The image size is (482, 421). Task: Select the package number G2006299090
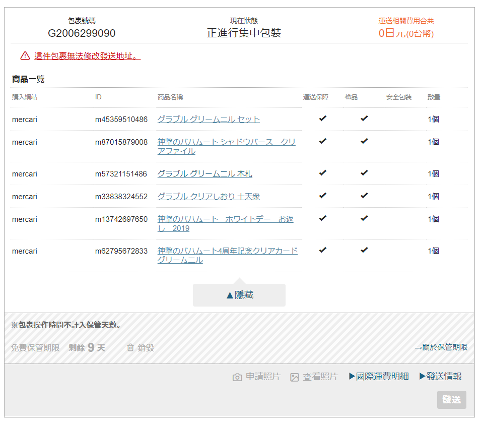82,33
